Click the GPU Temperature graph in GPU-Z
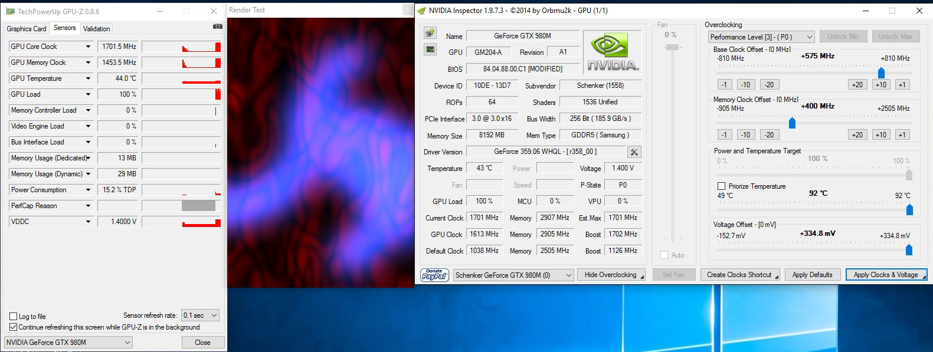Viewport: 933px width, 352px height. 181,78
